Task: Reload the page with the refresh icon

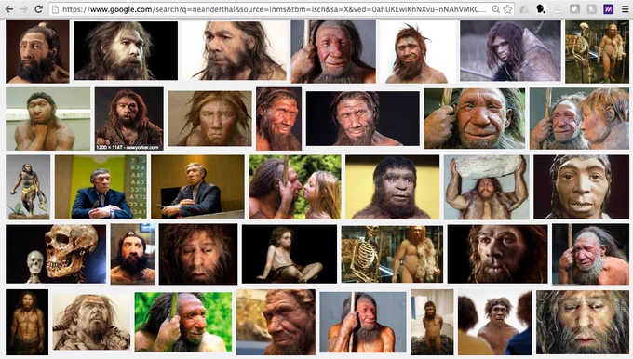Action: pos(38,8)
